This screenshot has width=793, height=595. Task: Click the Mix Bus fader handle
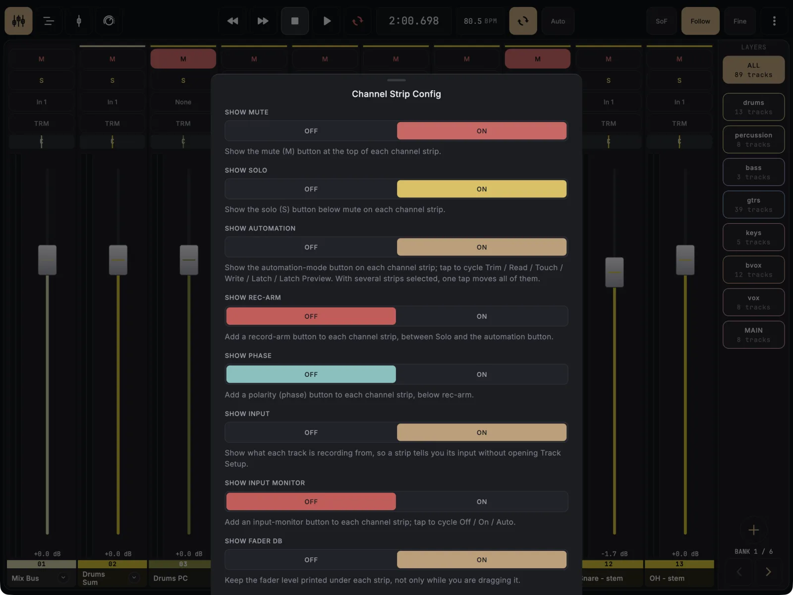click(47, 260)
